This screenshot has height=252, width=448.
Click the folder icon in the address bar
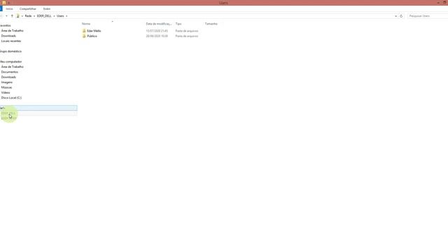(x=17, y=16)
